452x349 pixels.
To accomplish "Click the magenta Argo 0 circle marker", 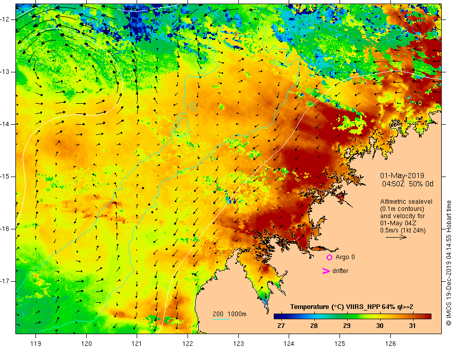I will [x=329, y=258].
